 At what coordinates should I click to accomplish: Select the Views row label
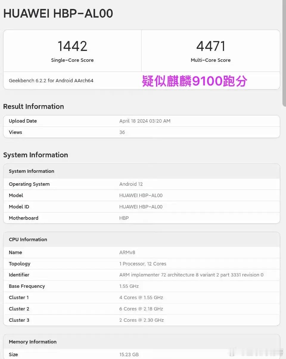[x=15, y=132]
